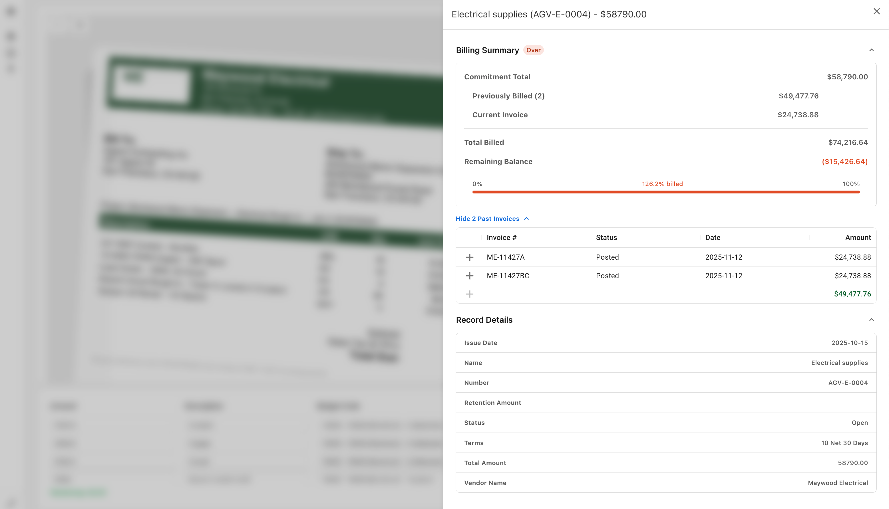This screenshot has width=889, height=509.
Task: Click the red billed progress bar
Action: [665, 192]
